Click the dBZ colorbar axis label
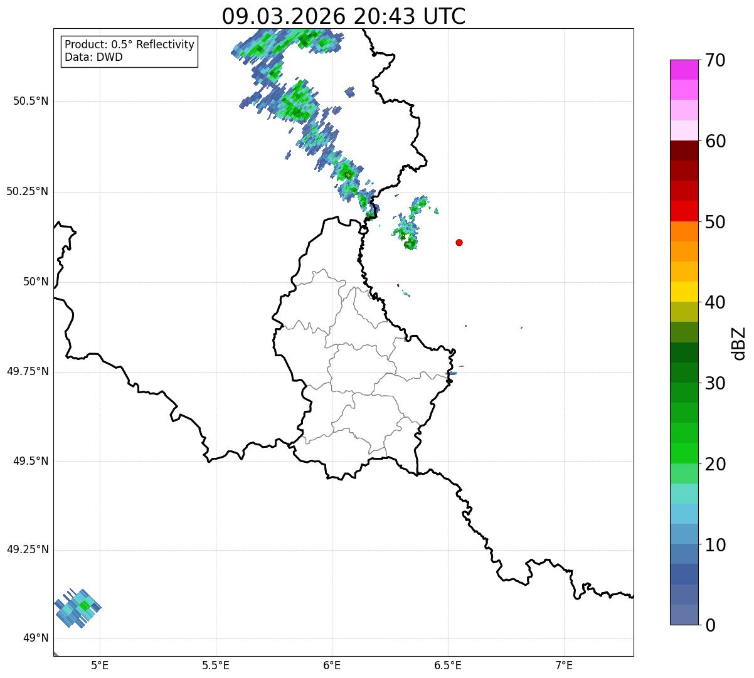754x678 pixels. [739, 343]
